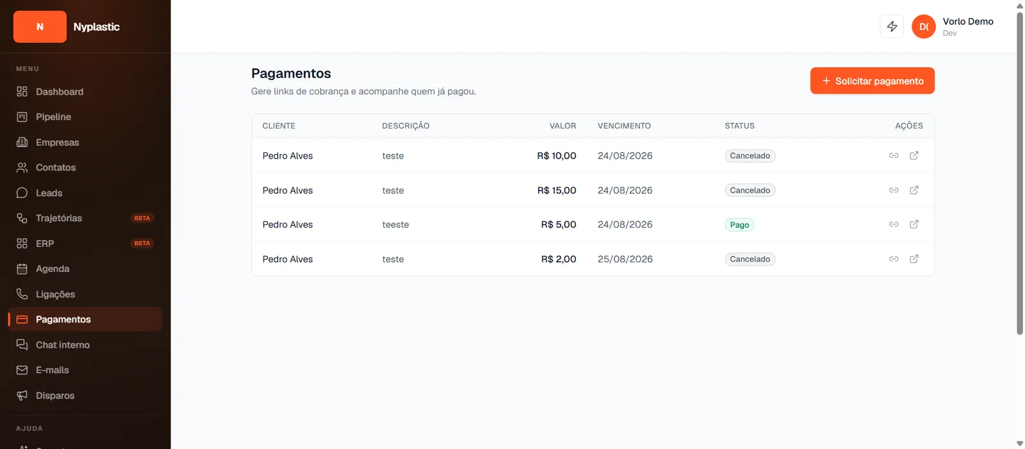
Task: Copy link for R$ 2,00 payment
Action: click(x=894, y=258)
